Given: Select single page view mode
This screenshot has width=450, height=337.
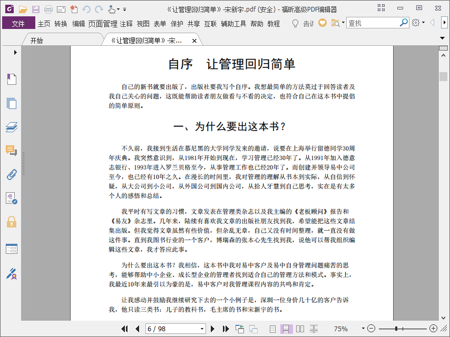Looking at the screenshot, I should click(x=272, y=329).
